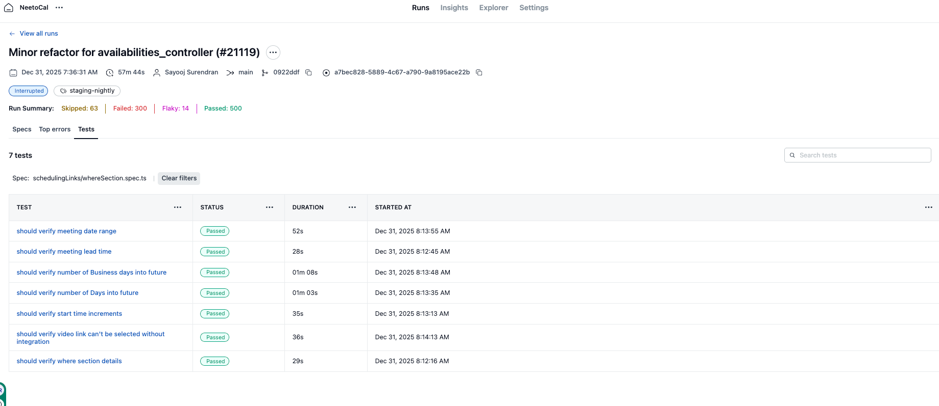Click the search magnifier icon
The width and height of the screenshot is (939, 406).
(792, 155)
